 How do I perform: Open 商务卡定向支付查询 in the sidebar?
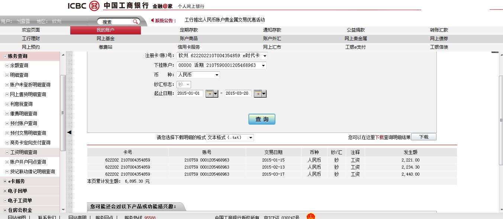click(30, 143)
